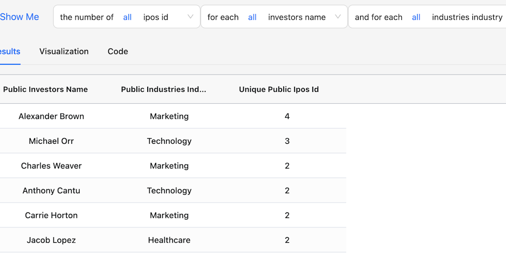Click the Unique Public Ipos Id header
This screenshot has width=506, height=253.
279,89
